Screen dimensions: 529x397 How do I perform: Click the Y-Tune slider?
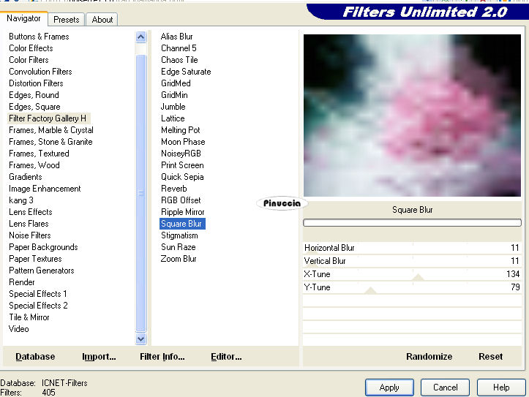point(412,287)
